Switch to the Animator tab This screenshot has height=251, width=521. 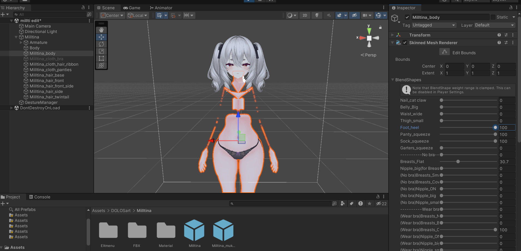(161, 8)
